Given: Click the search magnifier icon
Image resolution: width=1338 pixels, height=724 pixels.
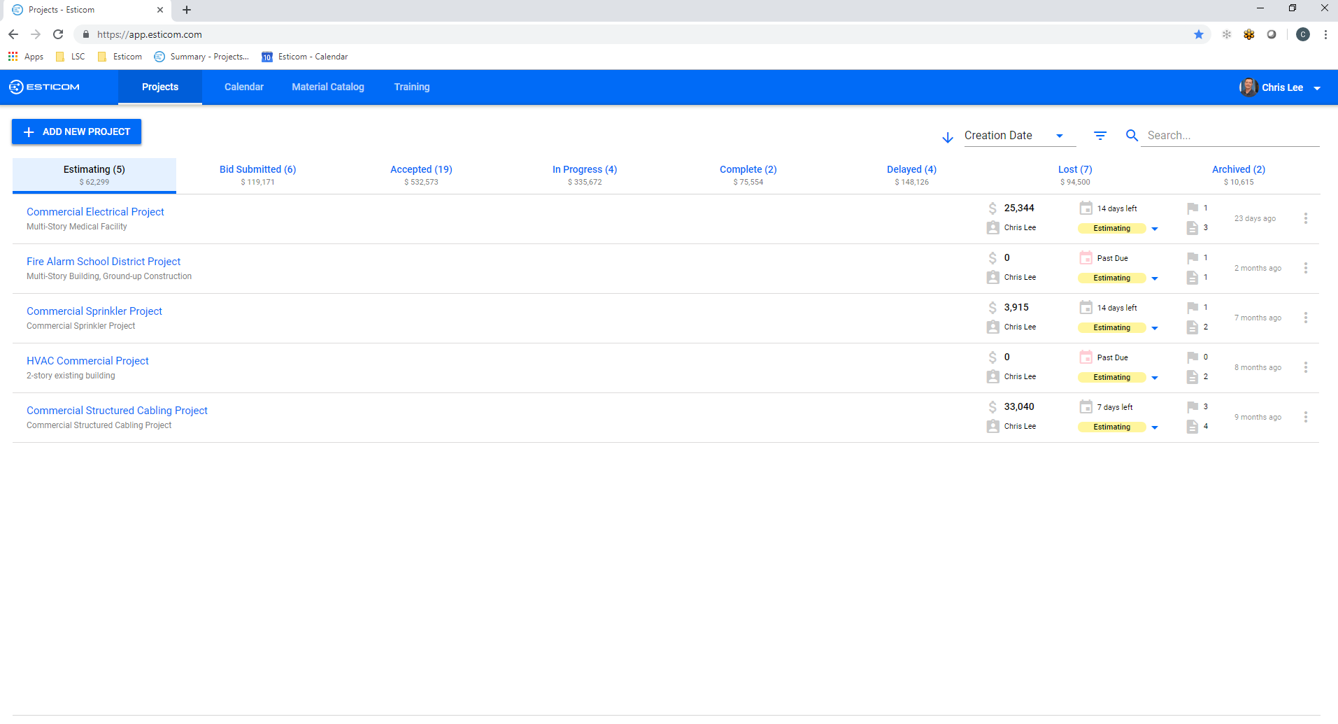Looking at the screenshot, I should click(x=1132, y=136).
